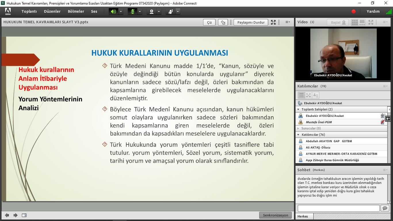Switch video pod to grid layout
The width and height of the screenshot is (393, 221).
click(x=355, y=22)
